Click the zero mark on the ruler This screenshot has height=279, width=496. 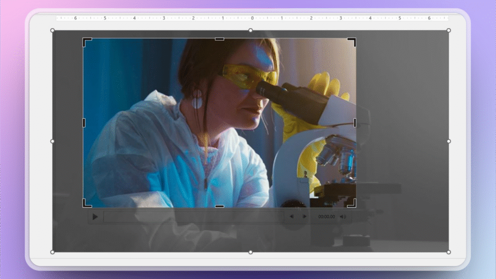tap(252, 18)
